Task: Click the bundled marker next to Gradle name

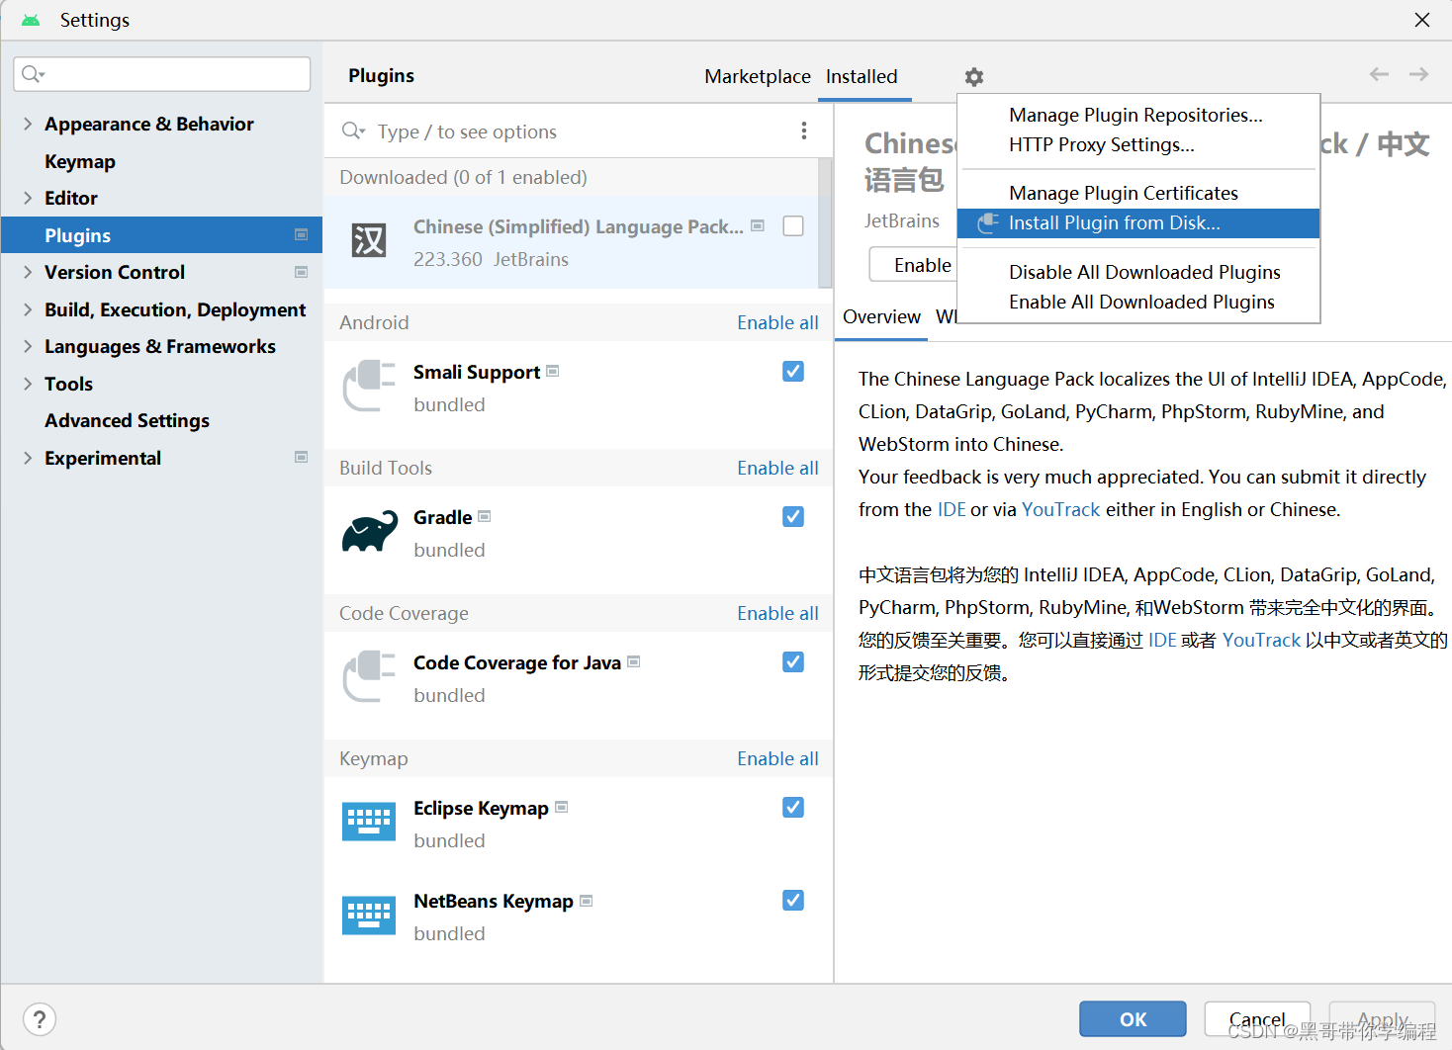Action: click(485, 516)
